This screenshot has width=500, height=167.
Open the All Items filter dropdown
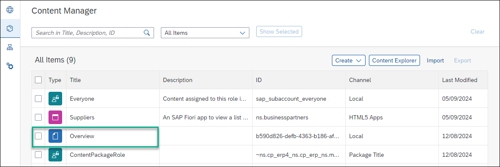pyautogui.click(x=205, y=32)
